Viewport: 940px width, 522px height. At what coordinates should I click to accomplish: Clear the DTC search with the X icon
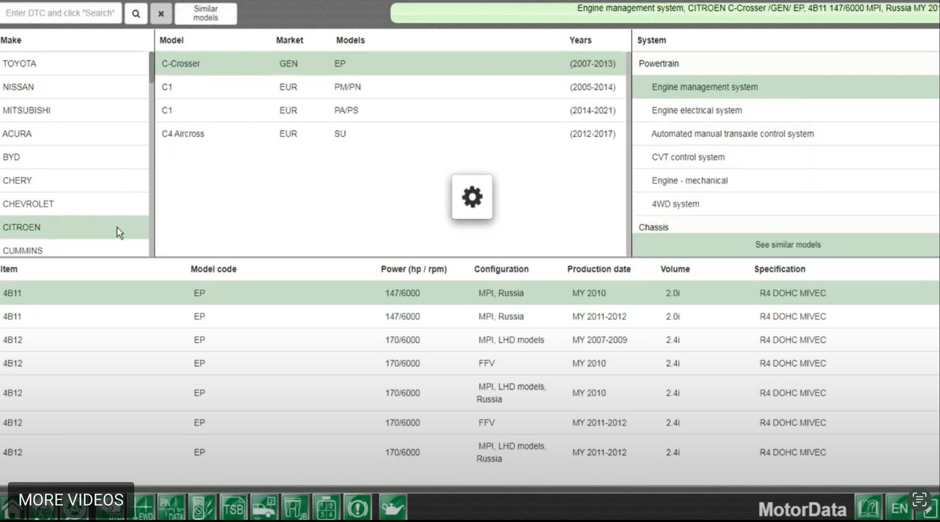[161, 13]
